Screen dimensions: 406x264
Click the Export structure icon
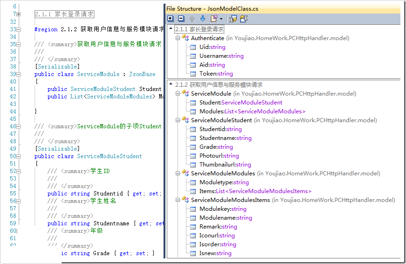click(x=214, y=19)
